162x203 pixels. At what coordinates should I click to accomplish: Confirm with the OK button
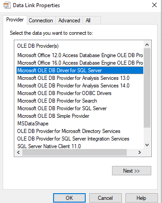(x=69, y=198)
